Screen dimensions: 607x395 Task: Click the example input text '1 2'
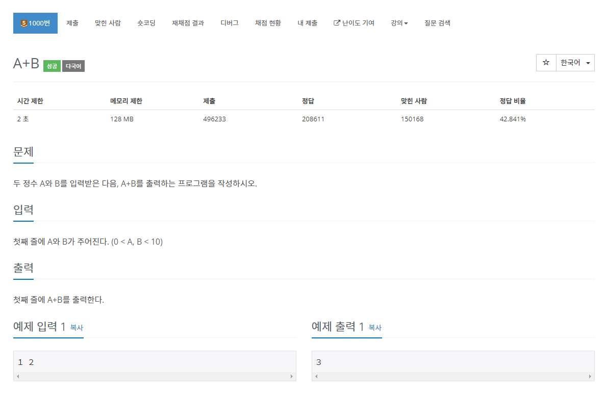click(x=26, y=362)
